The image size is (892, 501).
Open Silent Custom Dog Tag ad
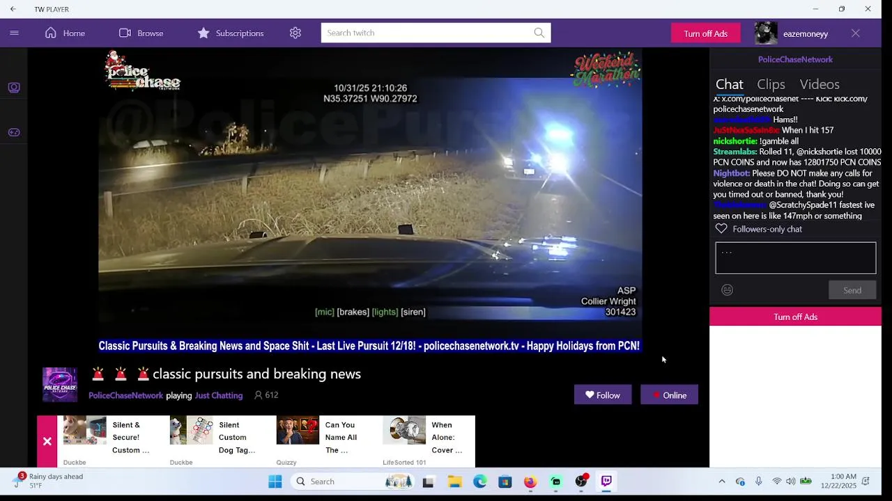pyautogui.click(x=217, y=441)
